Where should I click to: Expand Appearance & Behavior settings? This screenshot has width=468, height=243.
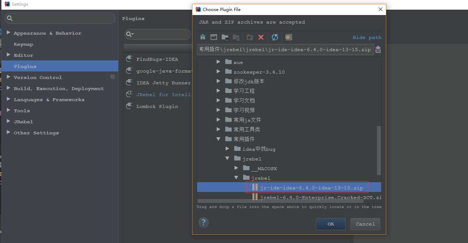(x=9, y=33)
